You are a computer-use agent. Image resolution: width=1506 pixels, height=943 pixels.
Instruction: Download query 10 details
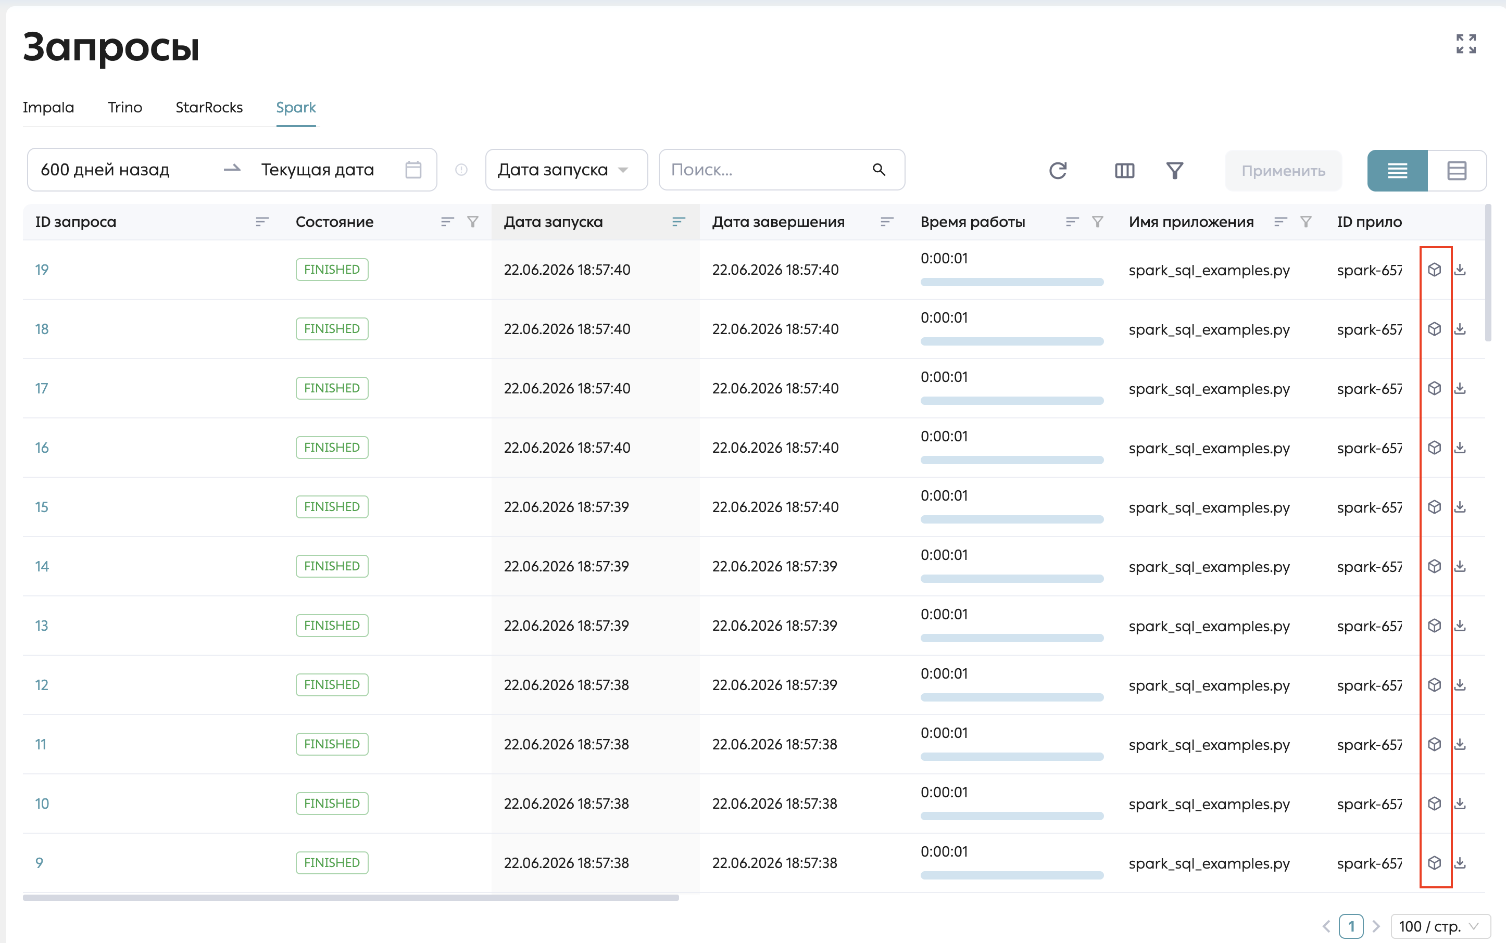pyautogui.click(x=1460, y=804)
